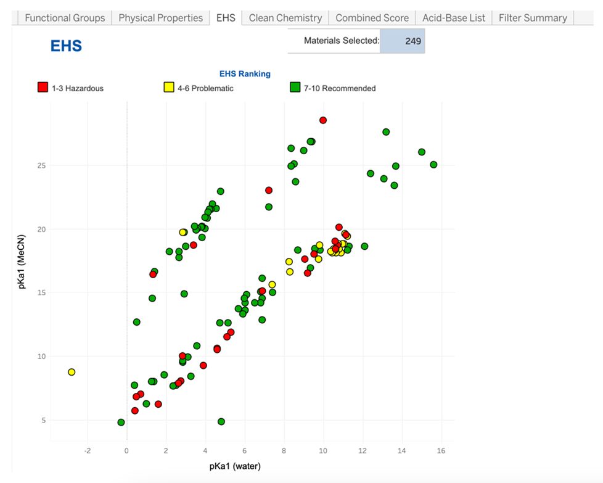Open the Physical Properties tab

pyautogui.click(x=160, y=18)
